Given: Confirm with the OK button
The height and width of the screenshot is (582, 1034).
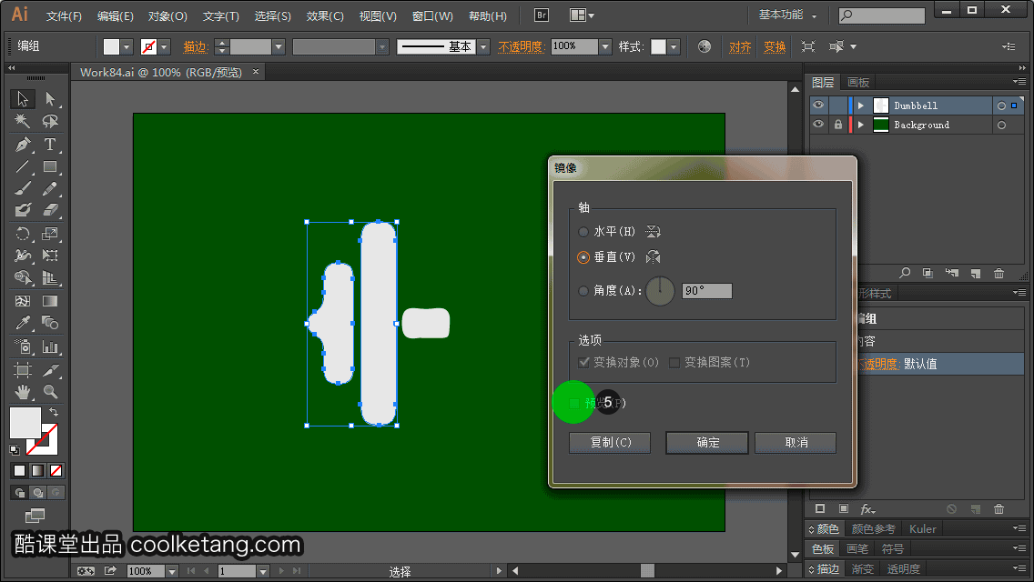Looking at the screenshot, I should click(707, 442).
